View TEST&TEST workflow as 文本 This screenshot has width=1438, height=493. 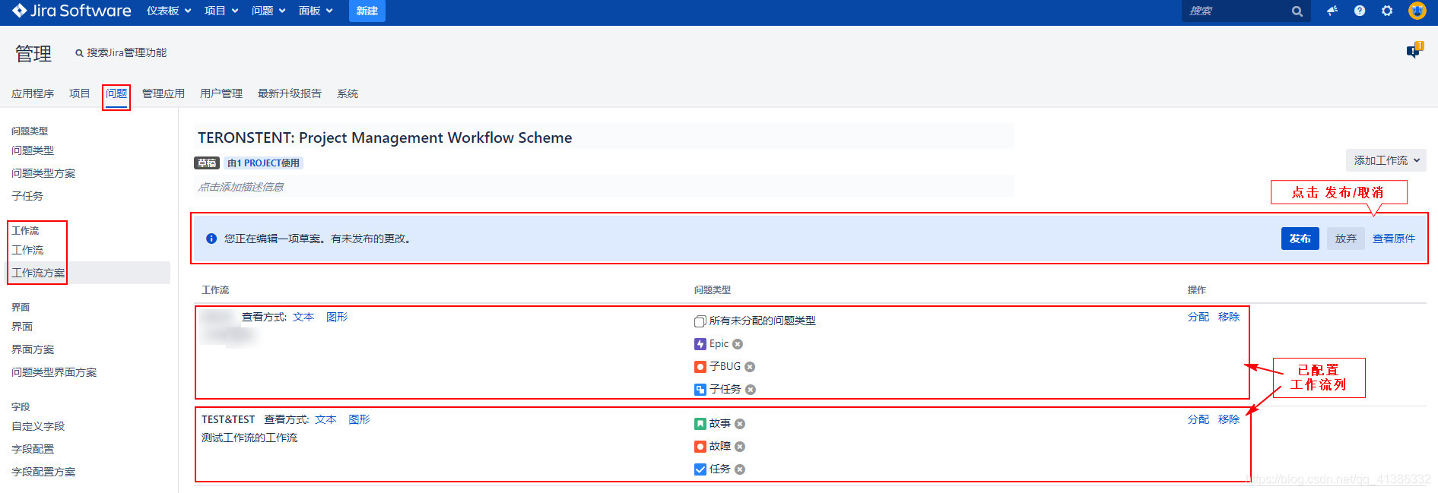point(325,419)
